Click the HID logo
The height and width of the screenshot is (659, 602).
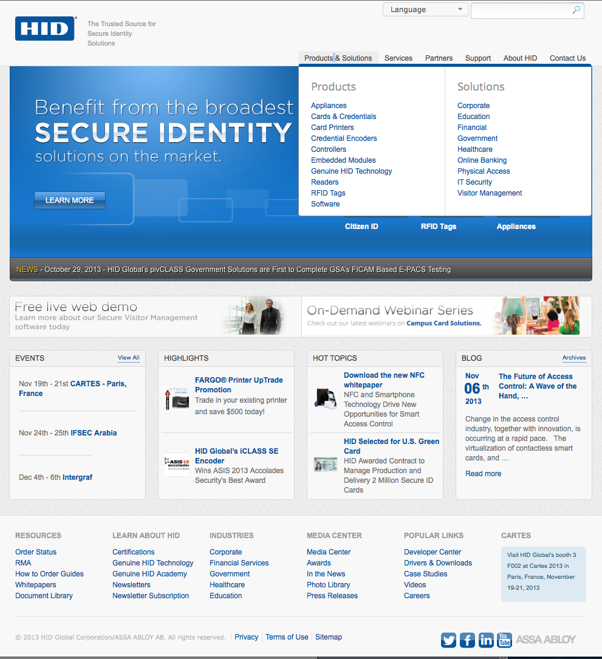click(46, 29)
